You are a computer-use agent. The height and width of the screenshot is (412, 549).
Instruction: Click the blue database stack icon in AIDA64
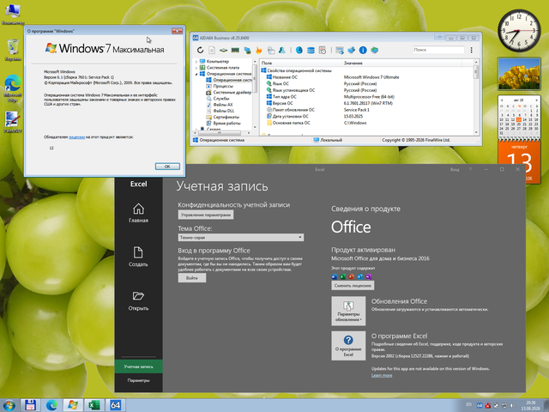pos(311,50)
